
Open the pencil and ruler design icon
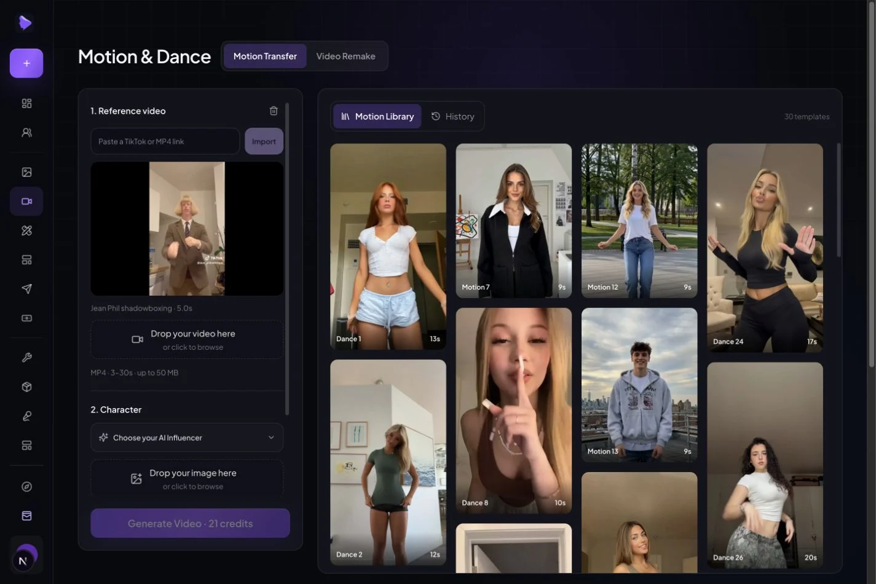coord(26,231)
